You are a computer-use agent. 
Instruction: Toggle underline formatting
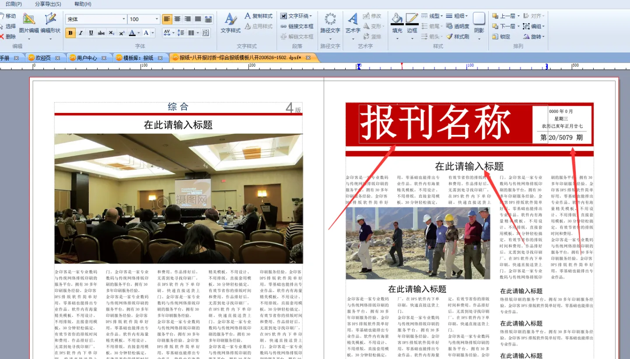pyautogui.click(x=91, y=33)
